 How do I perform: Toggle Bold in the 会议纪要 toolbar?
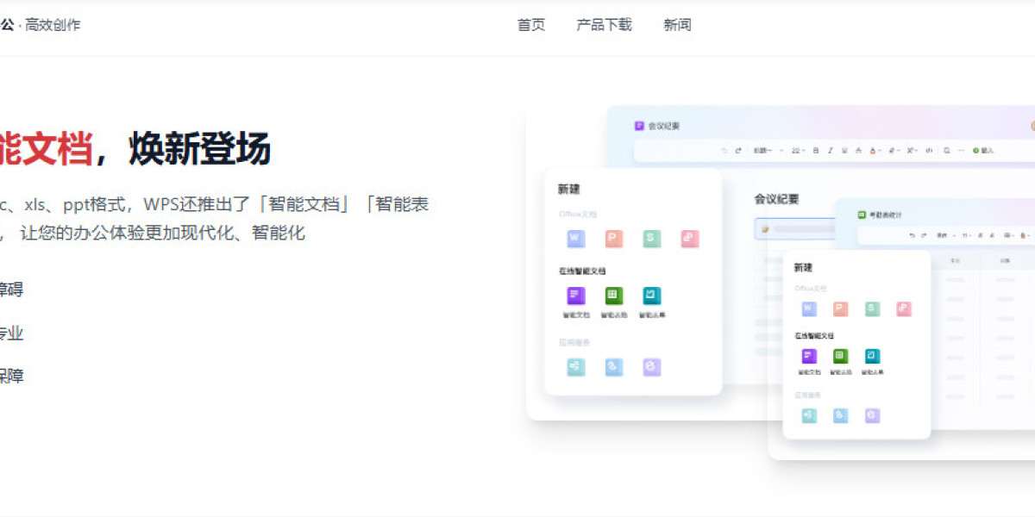(x=816, y=150)
